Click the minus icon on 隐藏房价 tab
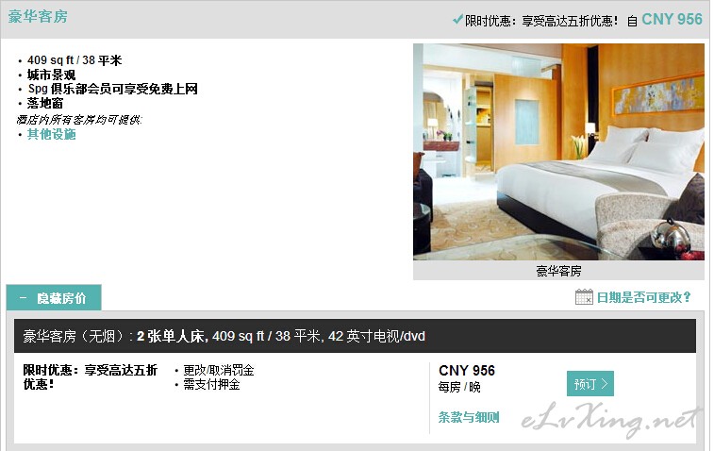 (23, 298)
